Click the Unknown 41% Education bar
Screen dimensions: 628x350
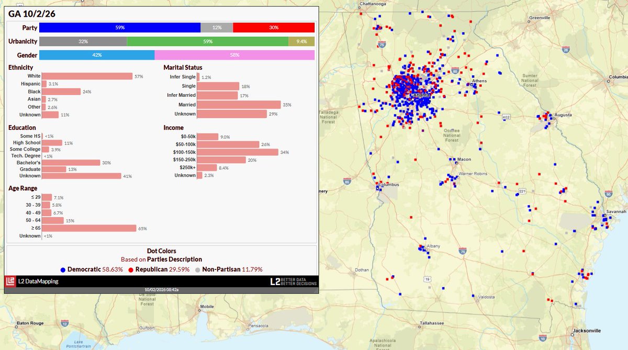82,176
